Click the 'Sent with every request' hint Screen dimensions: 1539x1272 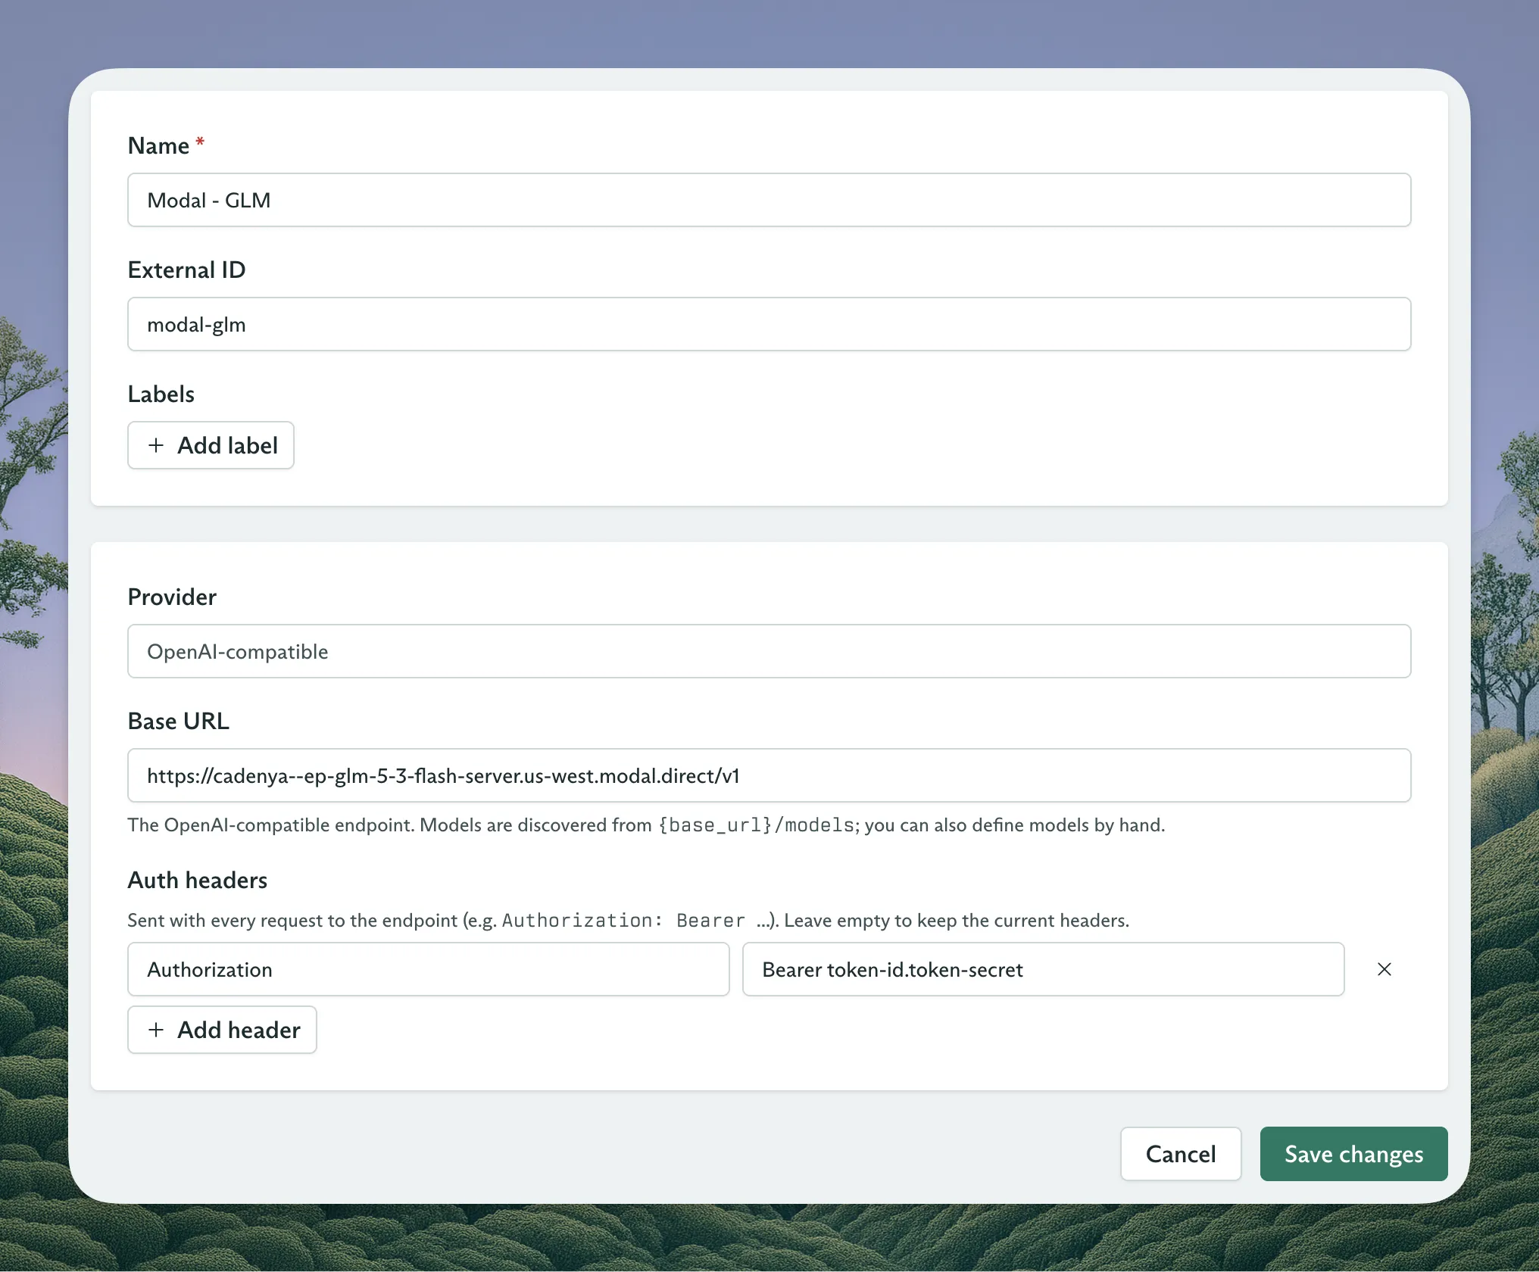click(628, 920)
